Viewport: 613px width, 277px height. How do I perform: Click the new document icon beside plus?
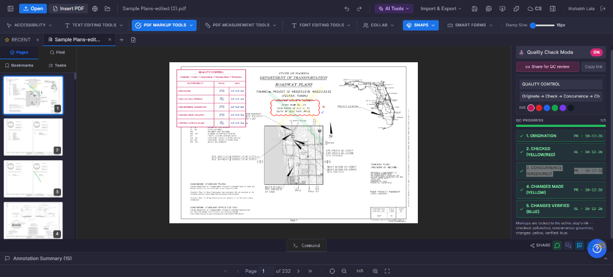tap(133, 39)
